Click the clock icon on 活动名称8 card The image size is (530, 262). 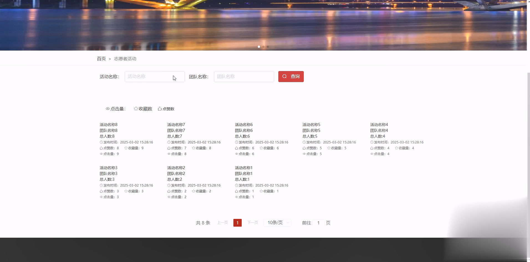[101, 142]
